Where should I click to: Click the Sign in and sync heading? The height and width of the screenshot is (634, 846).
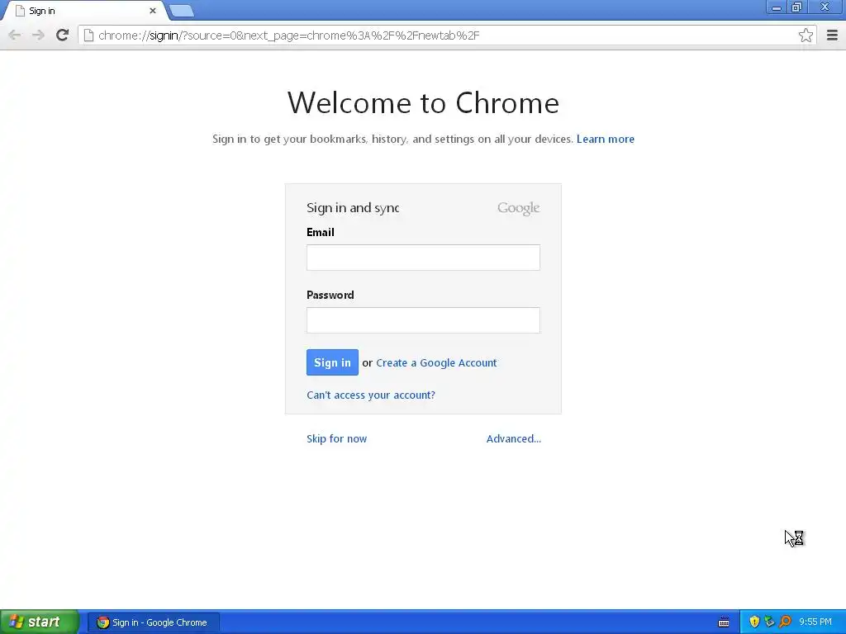(x=353, y=207)
